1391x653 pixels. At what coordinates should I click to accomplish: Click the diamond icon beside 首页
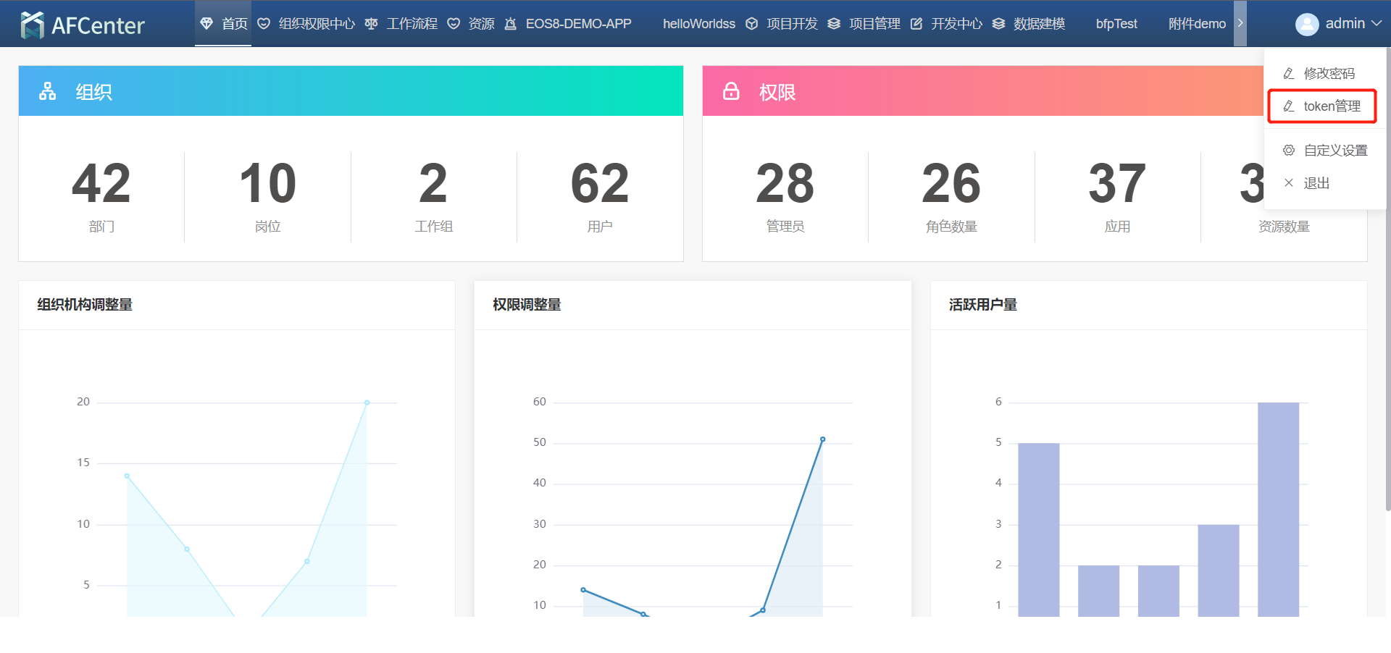206,24
